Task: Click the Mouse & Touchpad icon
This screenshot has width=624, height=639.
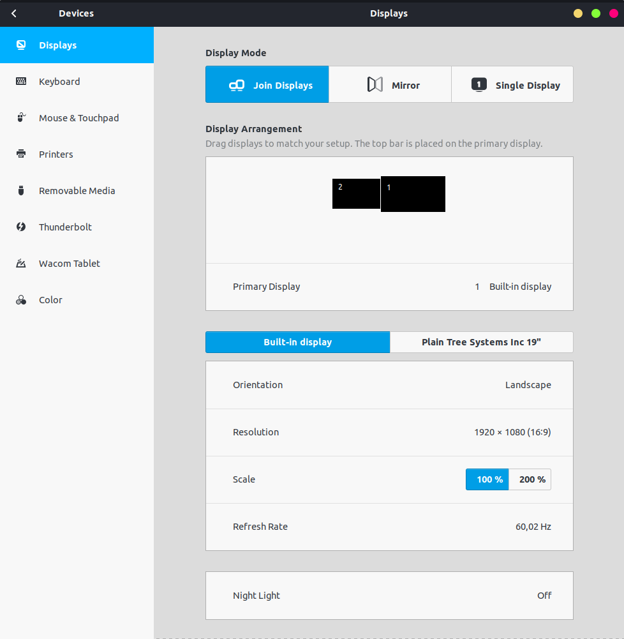Action: (x=21, y=117)
